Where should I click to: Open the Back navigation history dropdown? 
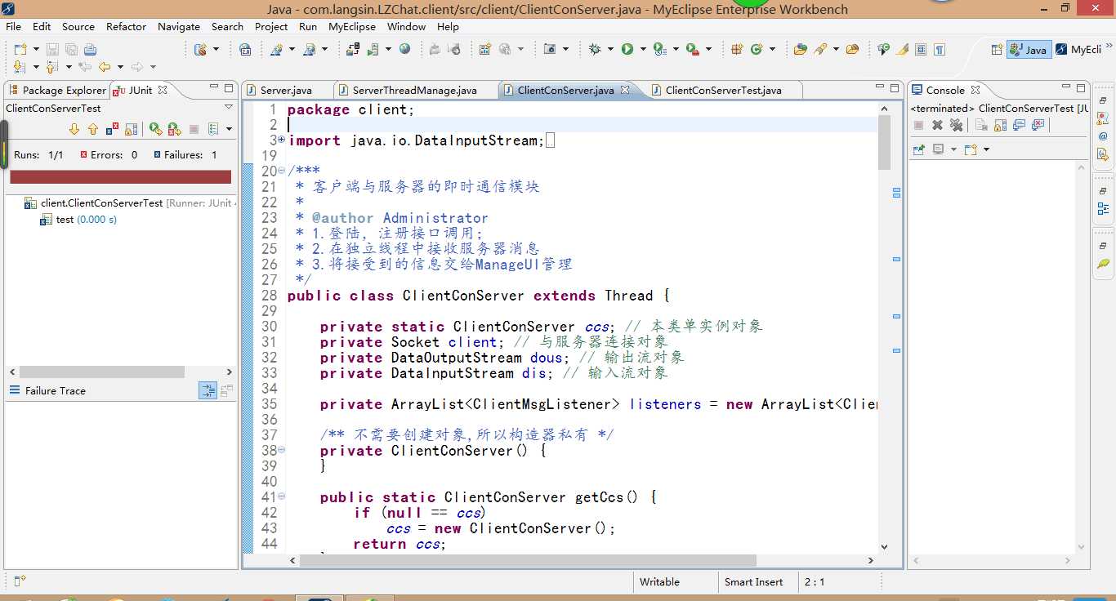119,67
